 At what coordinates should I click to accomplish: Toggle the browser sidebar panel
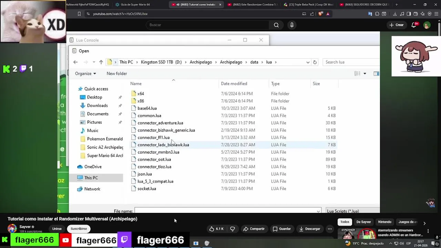[x=409, y=14]
